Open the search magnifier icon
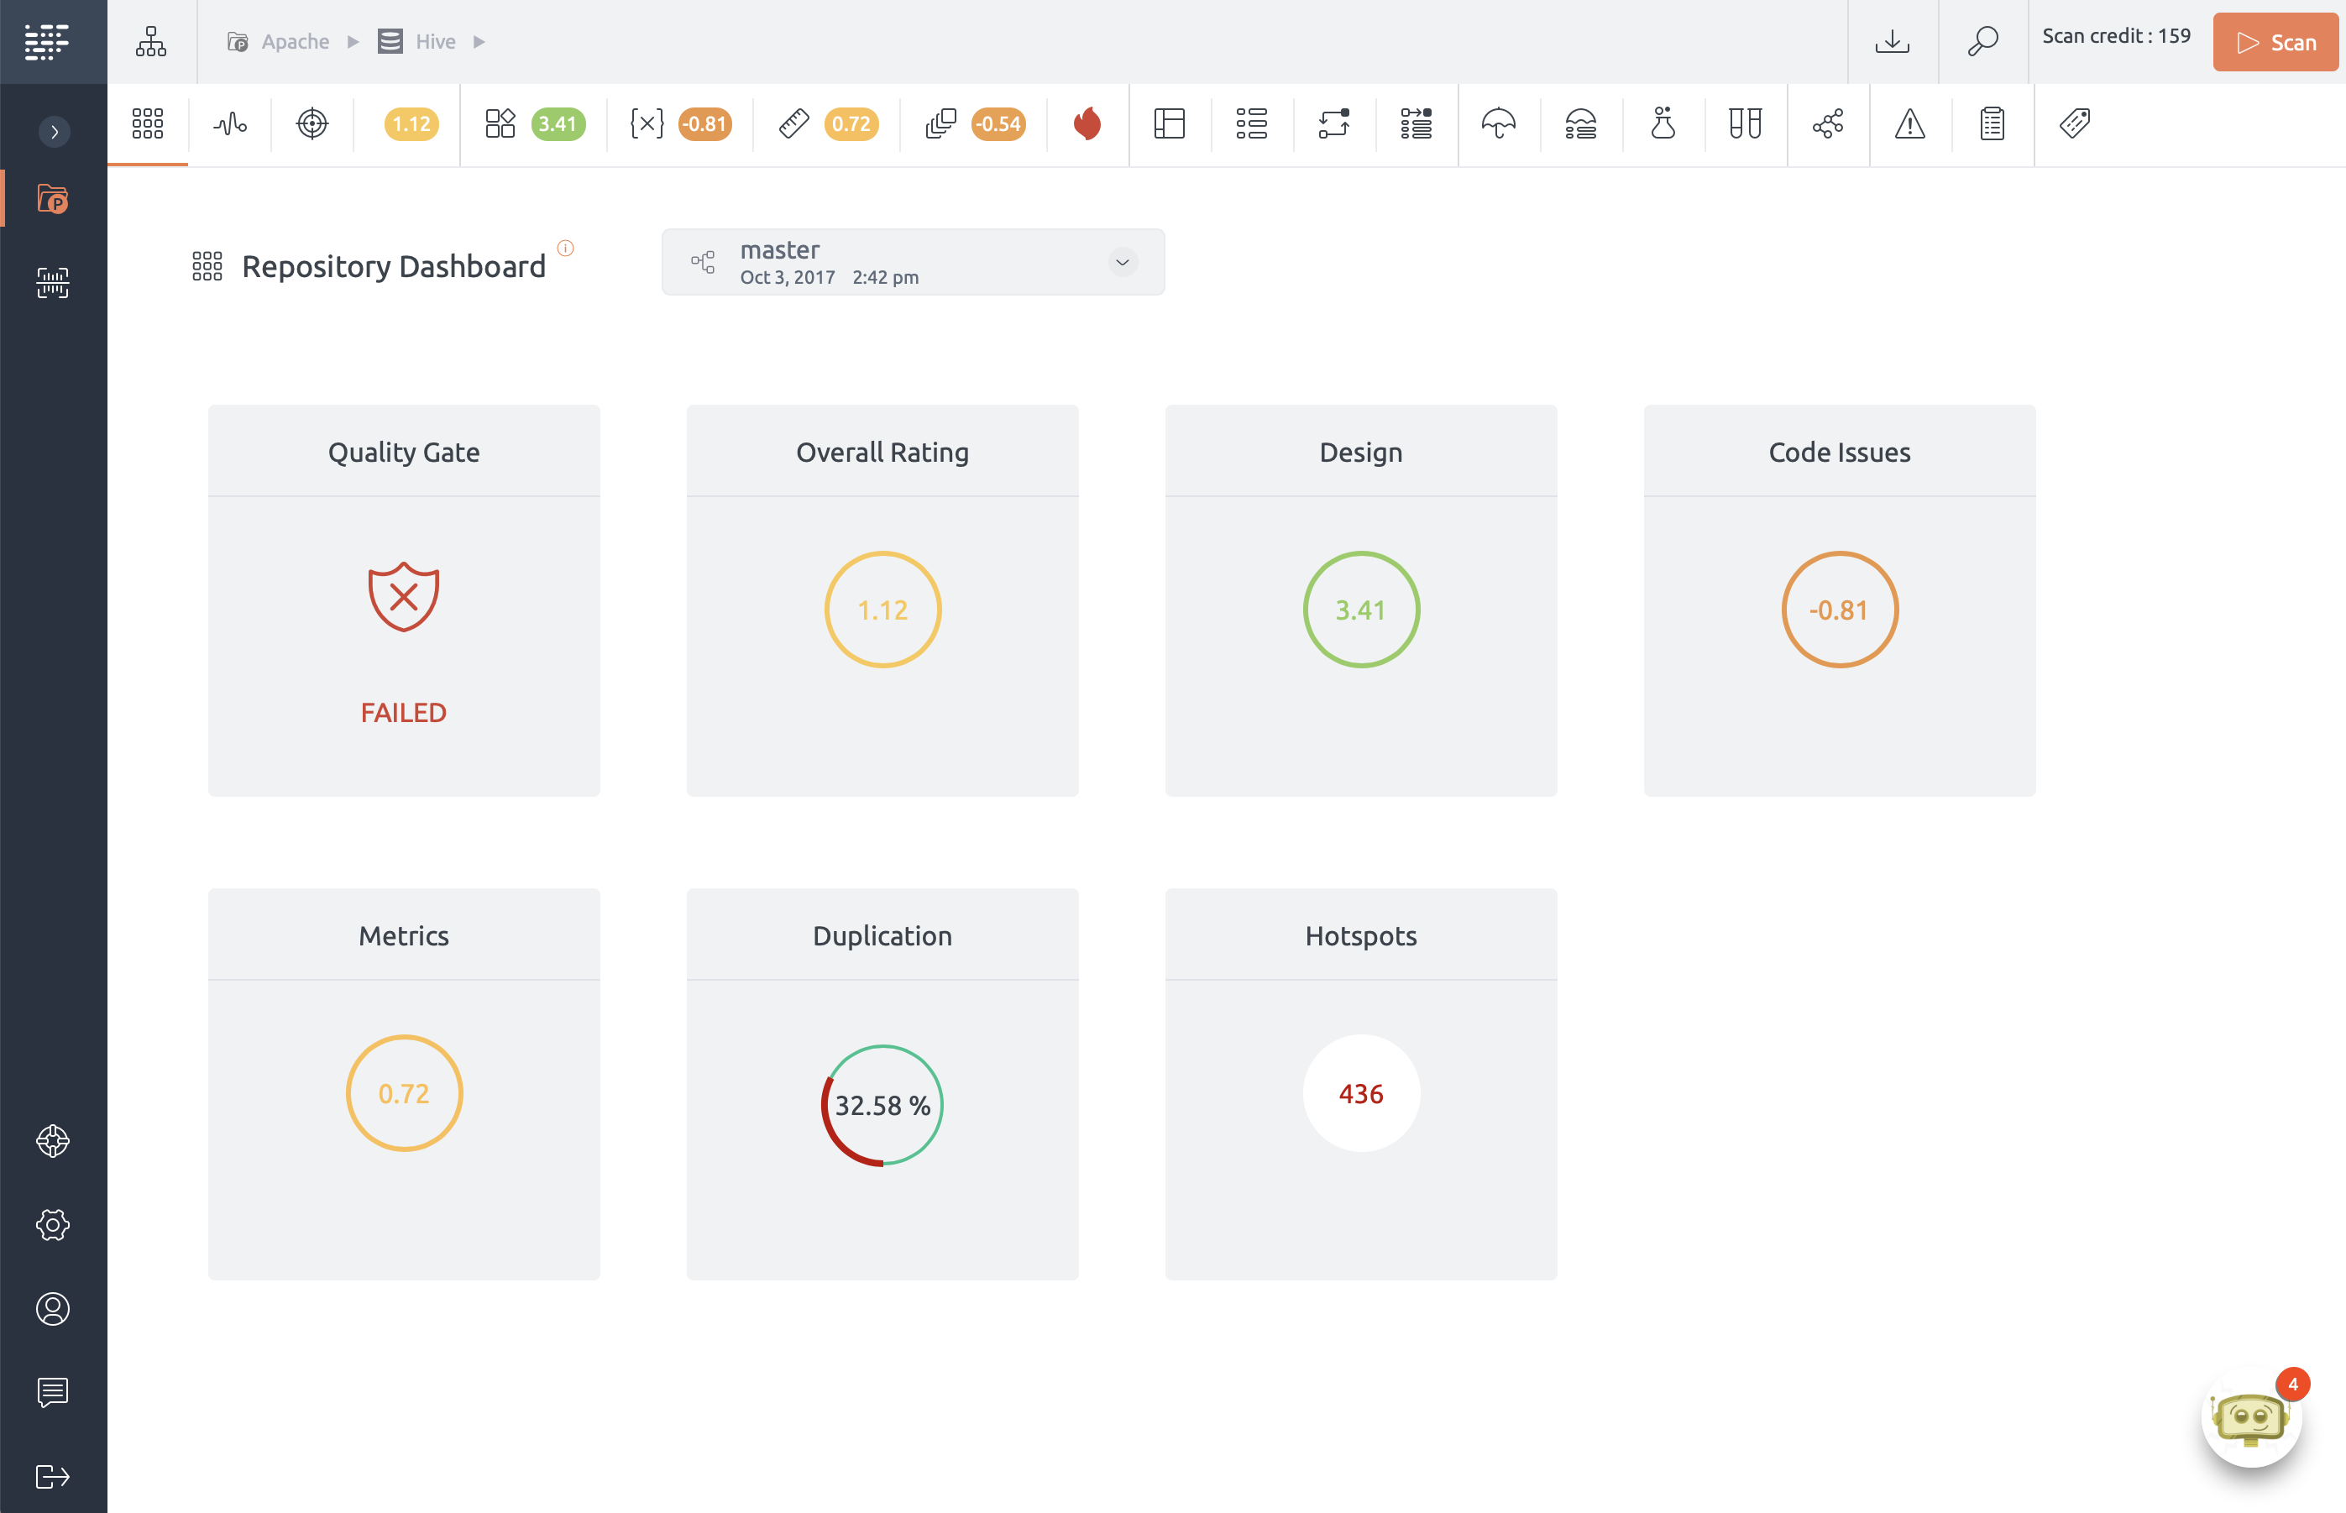 pos(1982,41)
